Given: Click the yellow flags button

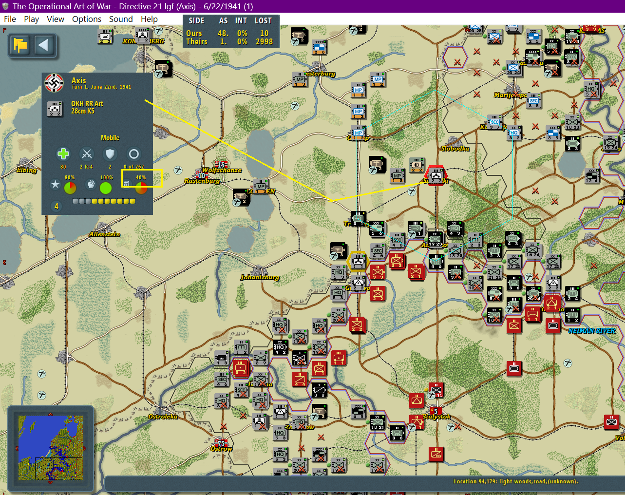Looking at the screenshot, I should pyautogui.click(x=20, y=45).
